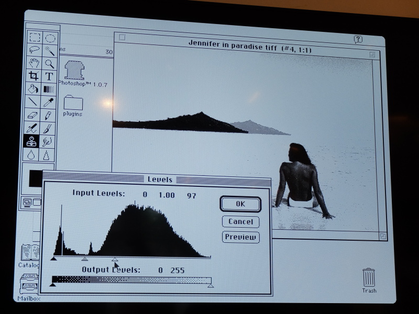This screenshot has width=419, height=314.
Task: Select the Airbrush tool
Action: (31, 128)
